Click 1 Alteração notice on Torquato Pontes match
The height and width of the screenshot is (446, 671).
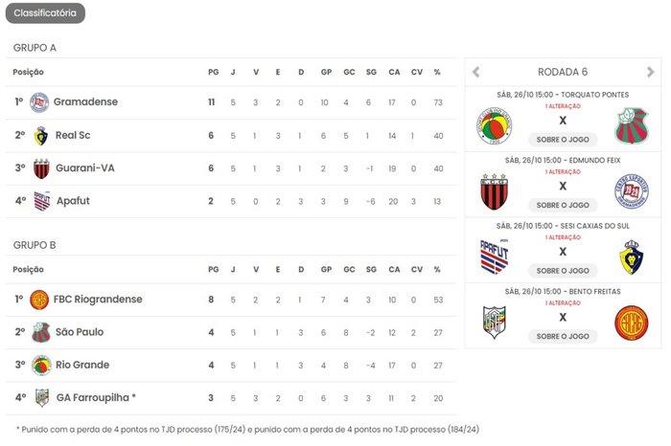point(563,106)
